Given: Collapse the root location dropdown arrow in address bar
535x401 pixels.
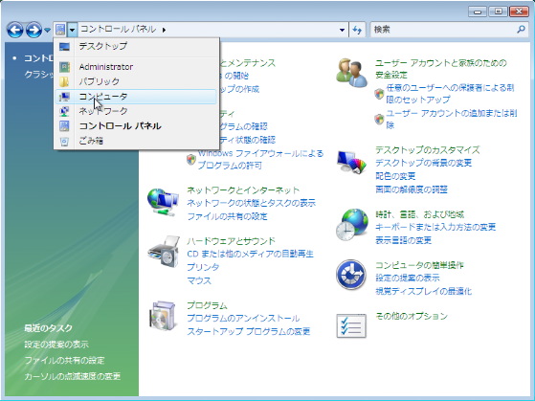Looking at the screenshot, I should 72,30.
